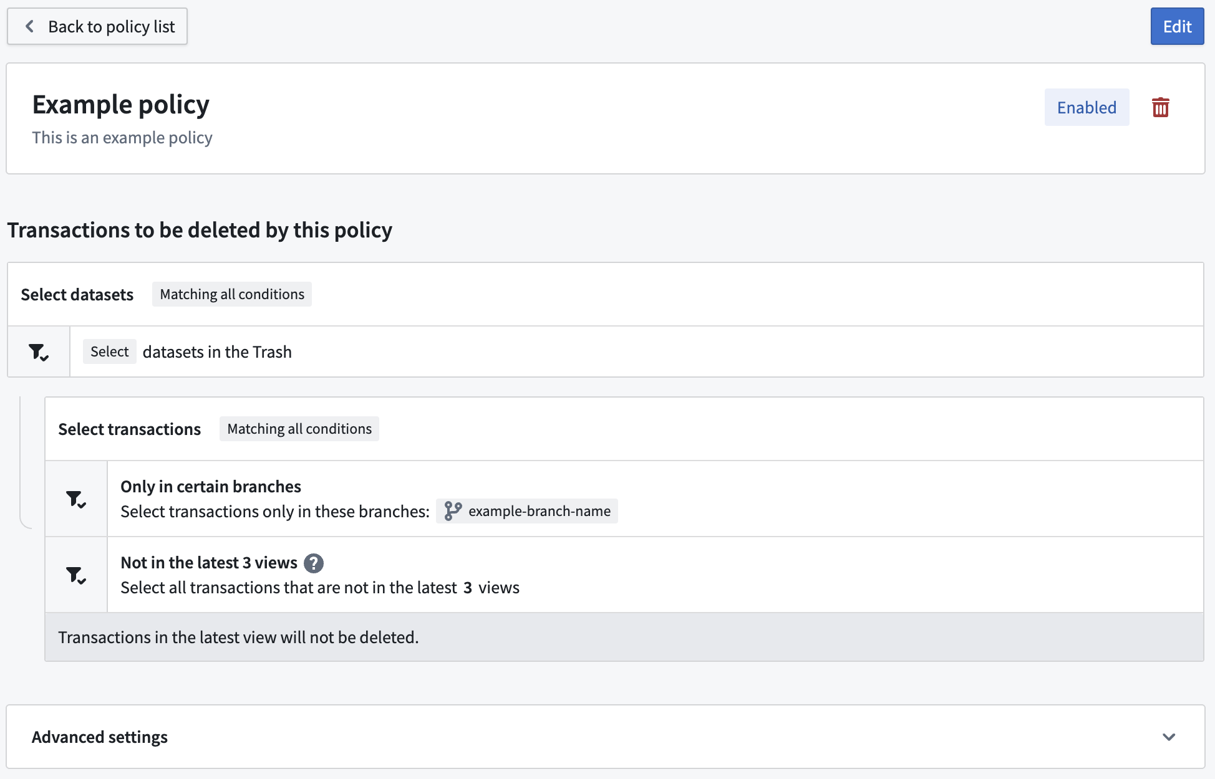Click 'This is an example policy' description
This screenshot has height=779, width=1215.
tap(122, 137)
